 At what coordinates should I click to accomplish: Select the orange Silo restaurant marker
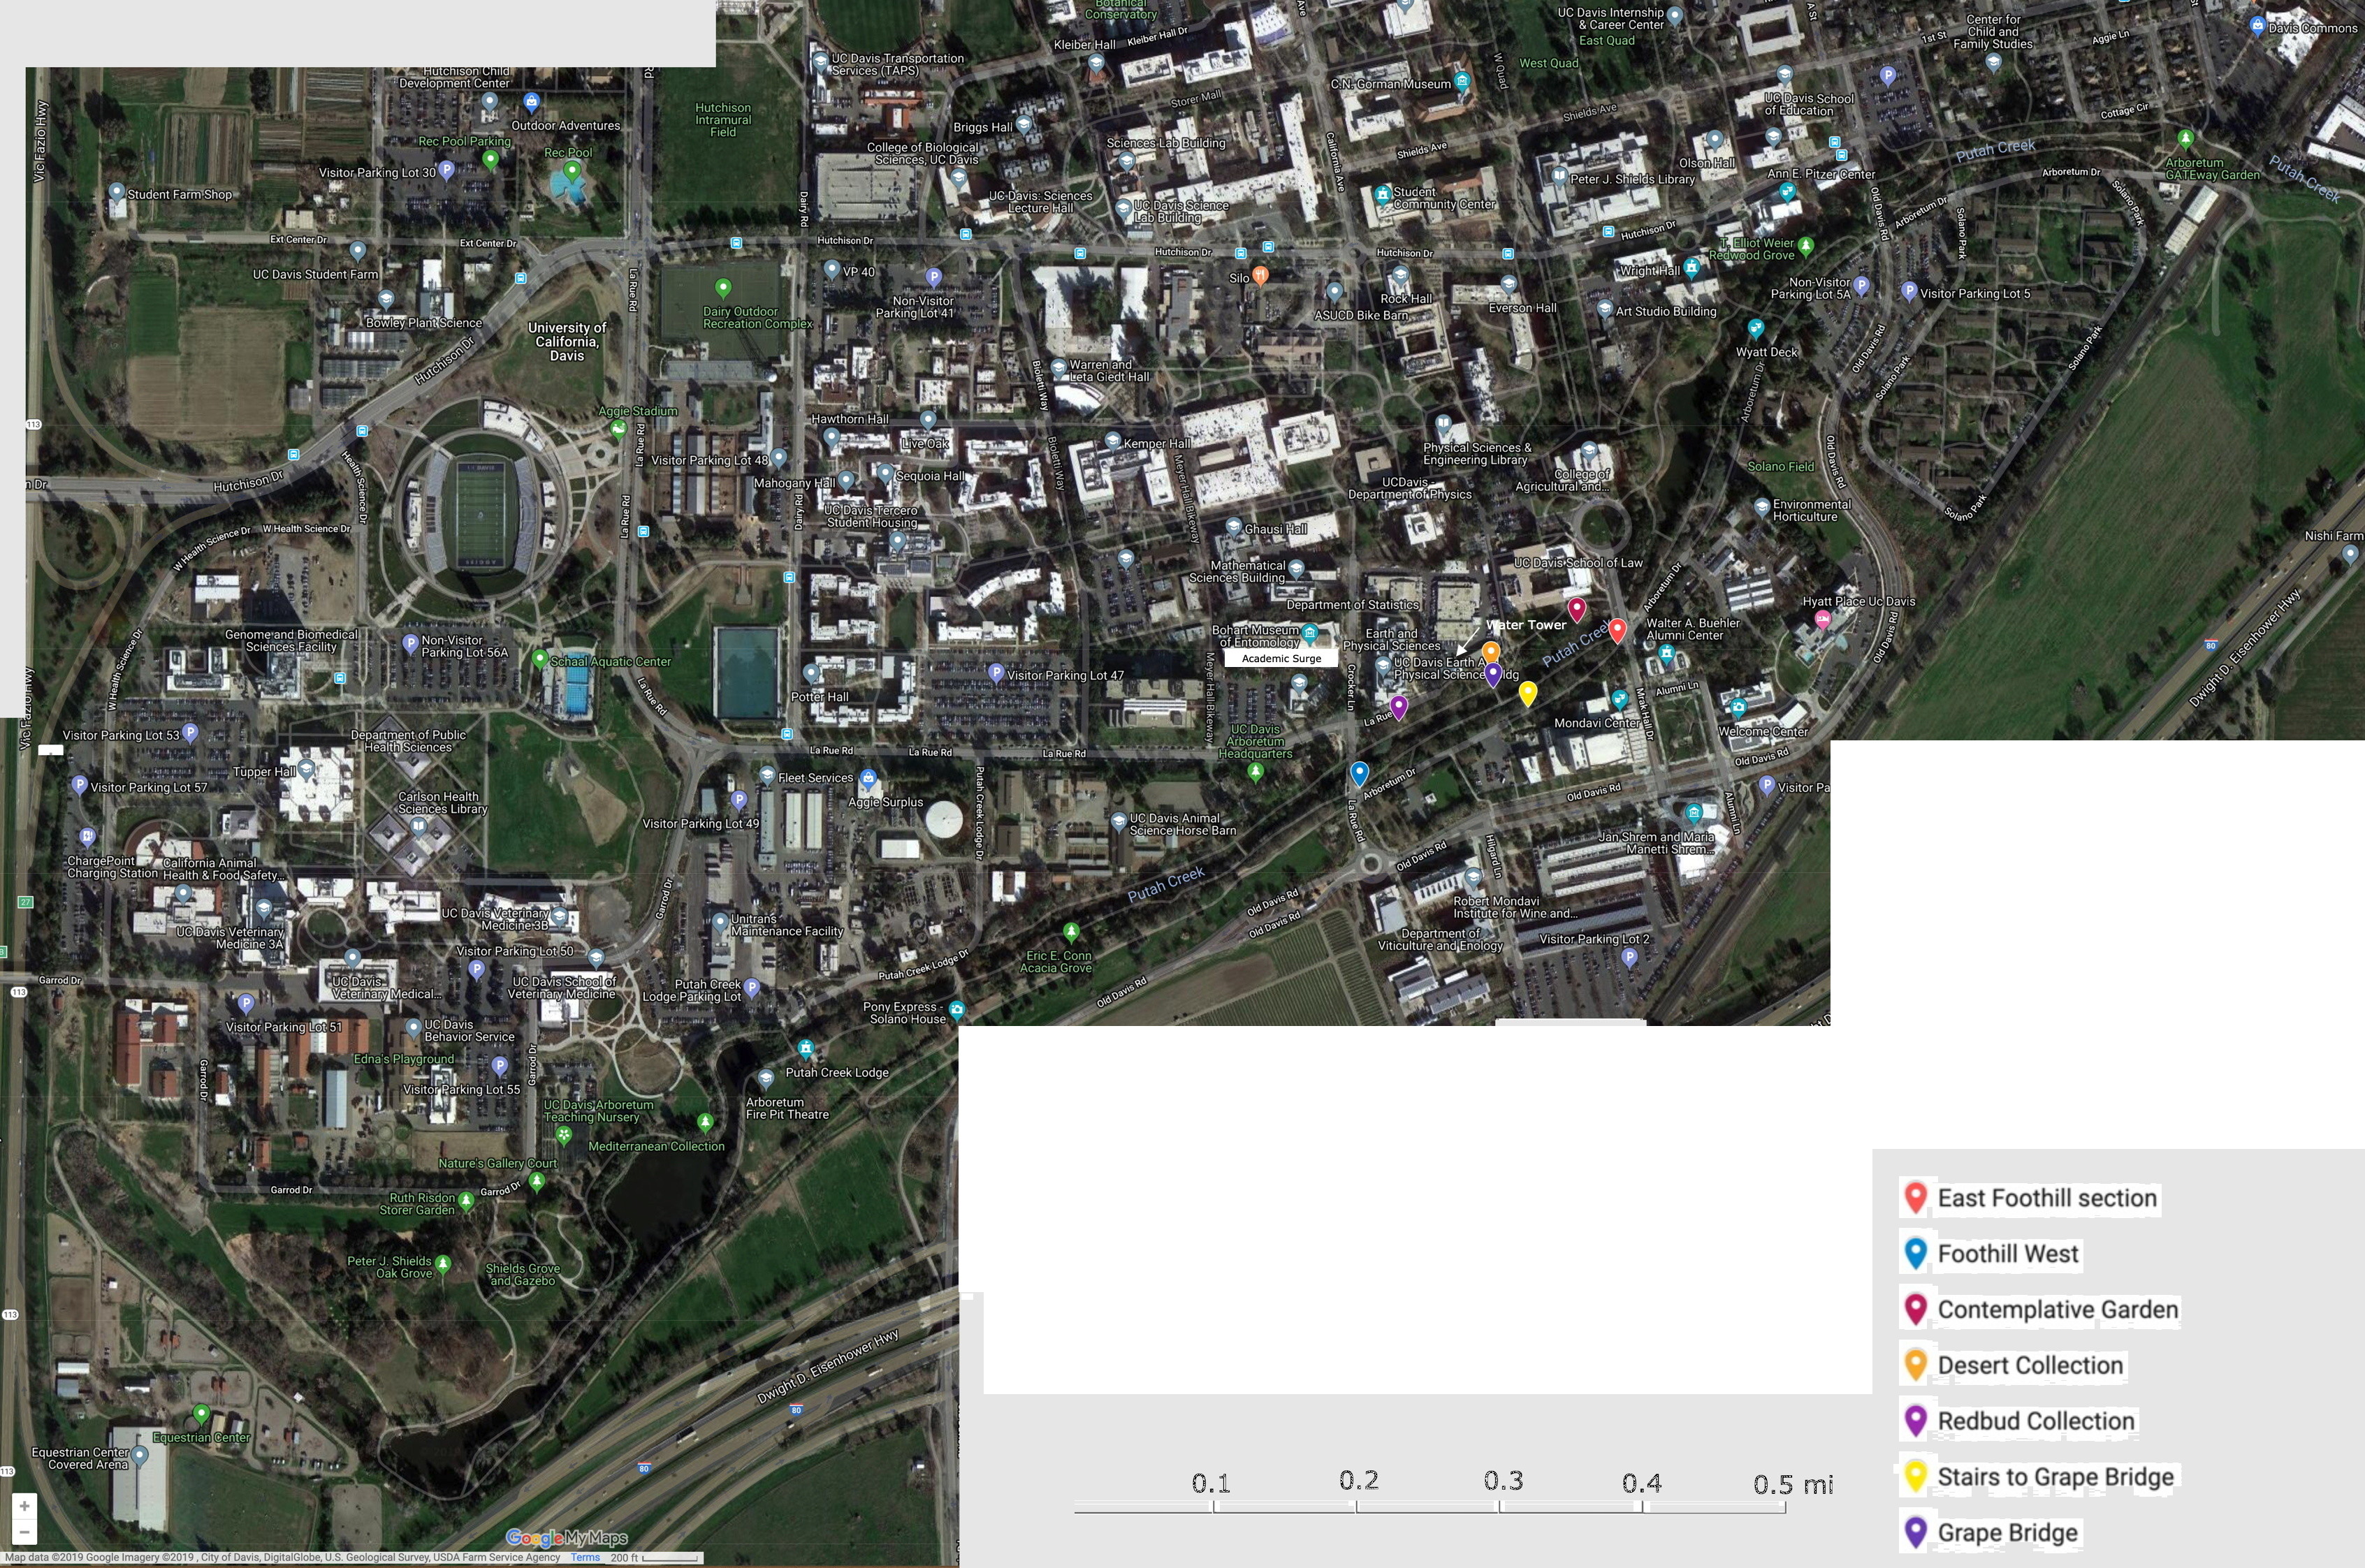click(x=1260, y=275)
